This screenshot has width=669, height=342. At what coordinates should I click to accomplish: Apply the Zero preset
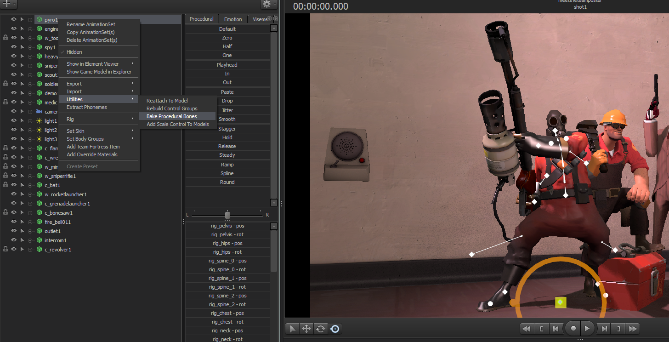(227, 38)
